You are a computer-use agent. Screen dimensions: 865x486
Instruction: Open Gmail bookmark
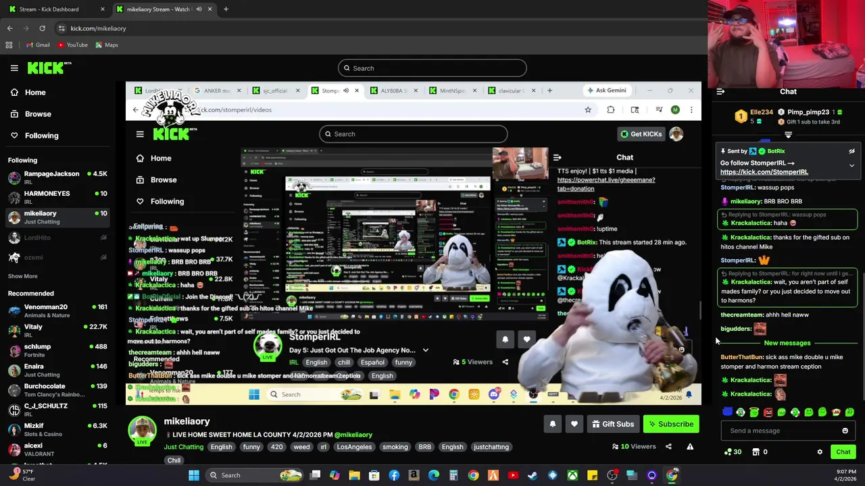pyautogui.click(x=38, y=45)
